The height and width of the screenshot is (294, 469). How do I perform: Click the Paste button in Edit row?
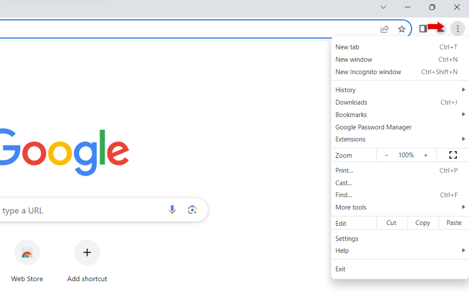click(454, 223)
